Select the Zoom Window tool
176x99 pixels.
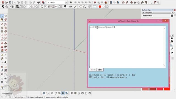click(x=5, y=70)
